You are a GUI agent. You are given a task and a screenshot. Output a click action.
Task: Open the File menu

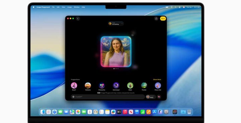point(53,7)
